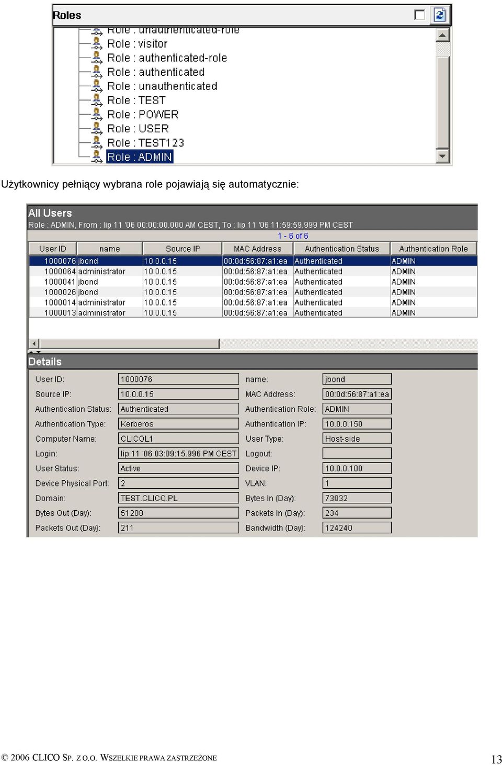Click the name field showing jbond
Image resolution: width=502 pixels, height=765 pixels.
[357, 379]
